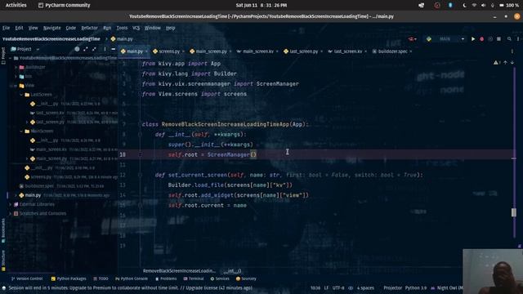523x294 pixels.
Task: Expand External Libraries node
Action: click(x=11, y=204)
